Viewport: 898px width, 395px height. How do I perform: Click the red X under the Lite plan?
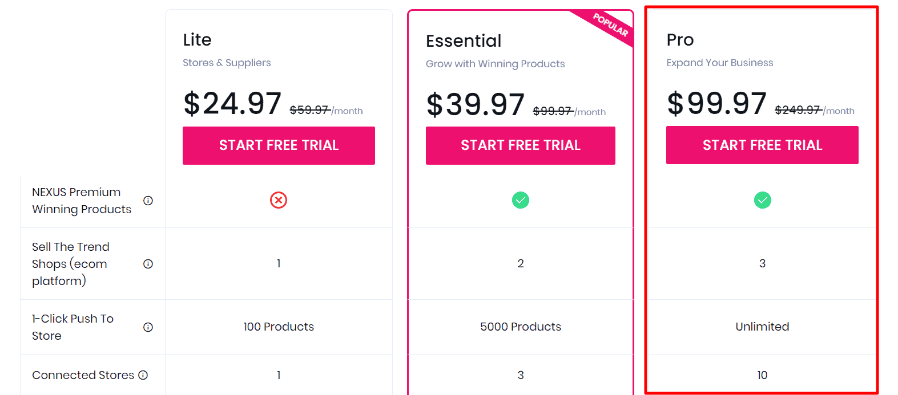pyautogui.click(x=279, y=200)
